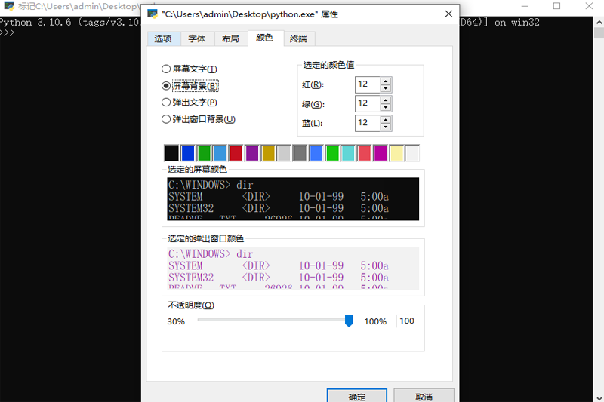Decrease the 绿(G) value with down arrow

(x=386, y=107)
